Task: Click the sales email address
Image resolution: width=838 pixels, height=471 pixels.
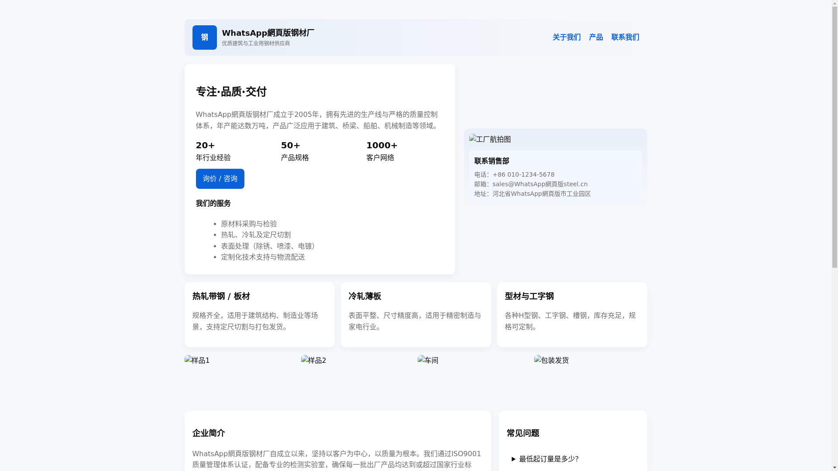Action: [540, 184]
